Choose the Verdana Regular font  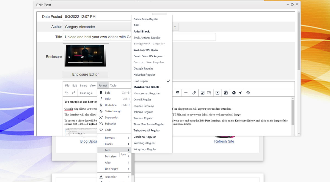pos(152,137)
